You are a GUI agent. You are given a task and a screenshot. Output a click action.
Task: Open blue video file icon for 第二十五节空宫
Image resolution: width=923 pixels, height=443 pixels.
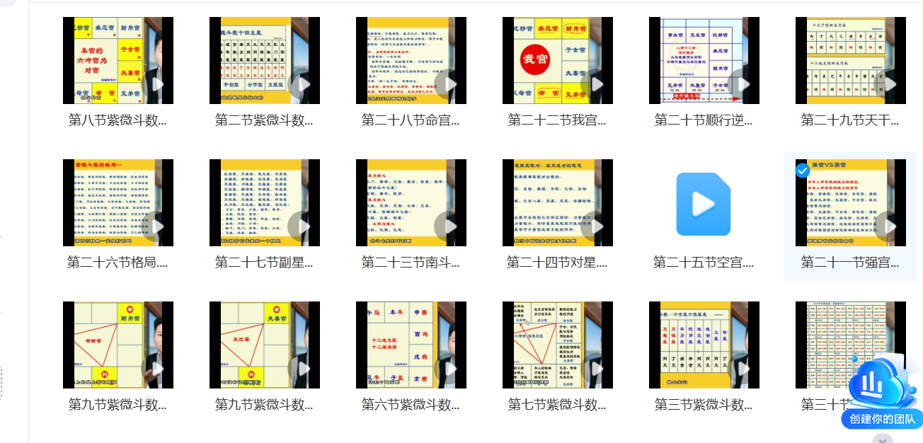tap(703, 204)
